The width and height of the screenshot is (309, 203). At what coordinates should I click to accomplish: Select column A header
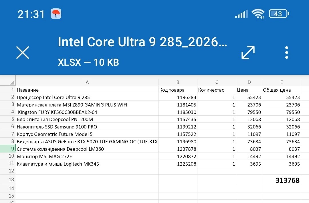pyautogui.click(x=87, y=82)
